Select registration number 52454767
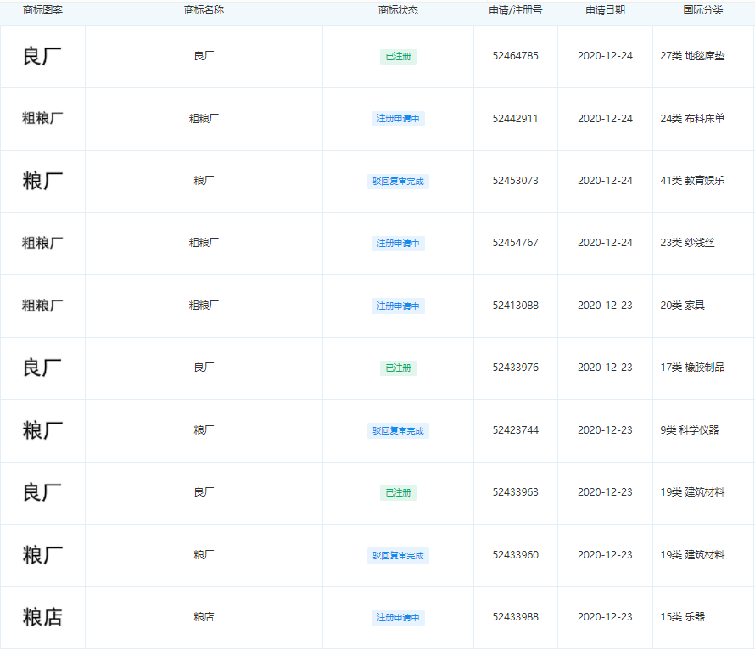This screenshot has width=755, height=651. tap(515, 243)
